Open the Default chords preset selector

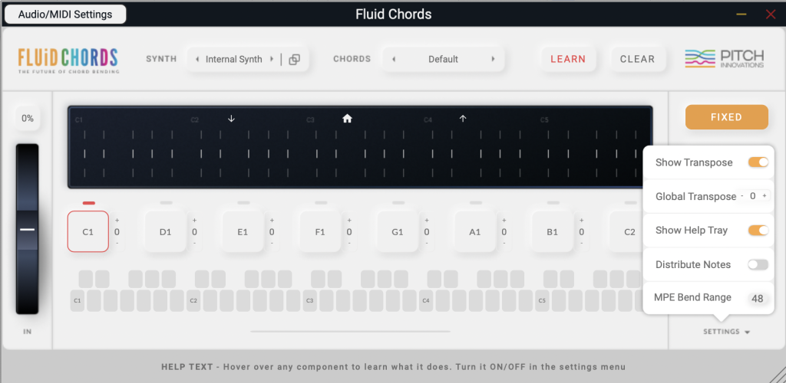tap(443, 59)
